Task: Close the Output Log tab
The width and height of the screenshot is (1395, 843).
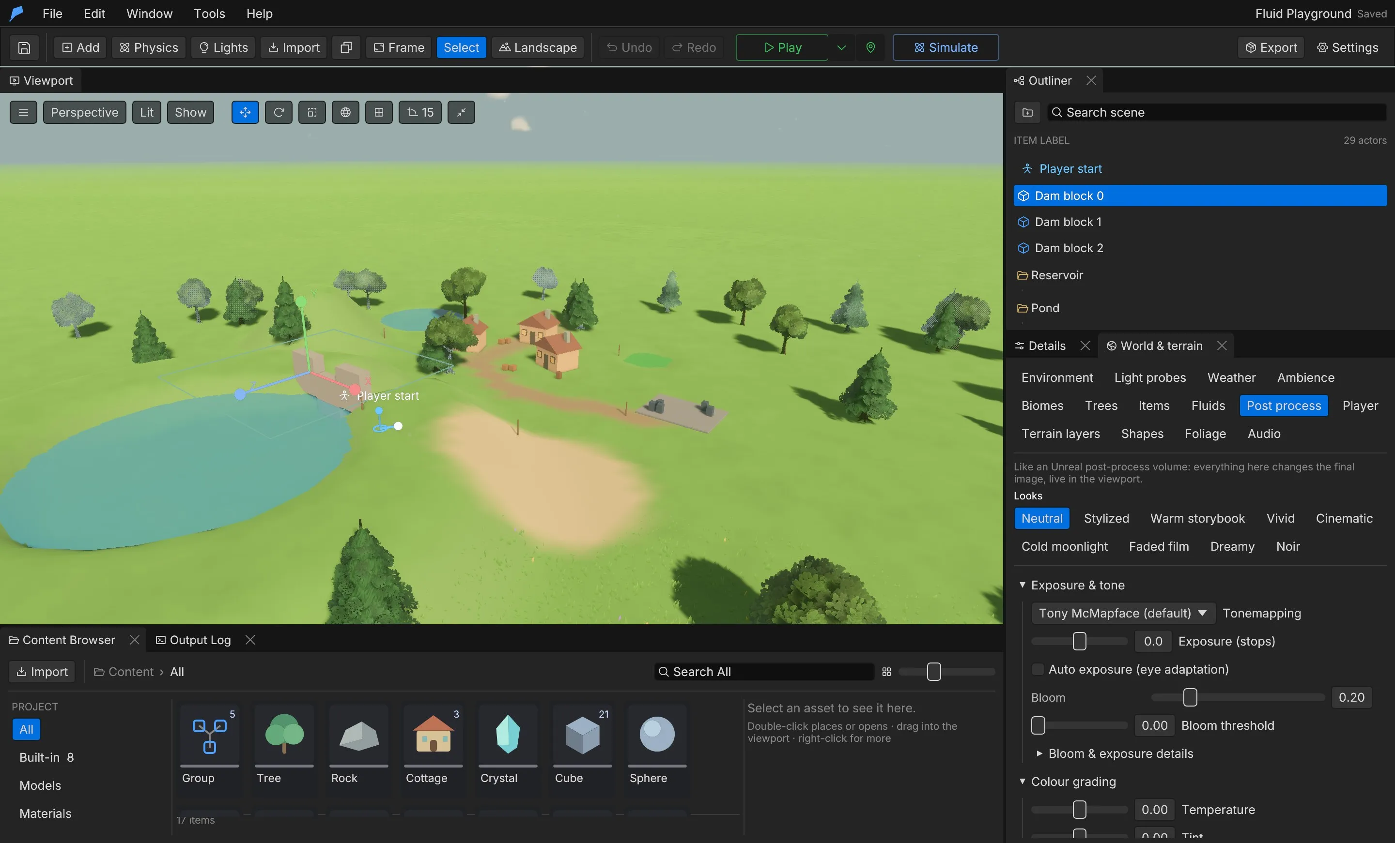Action: [x=250, y=640]
